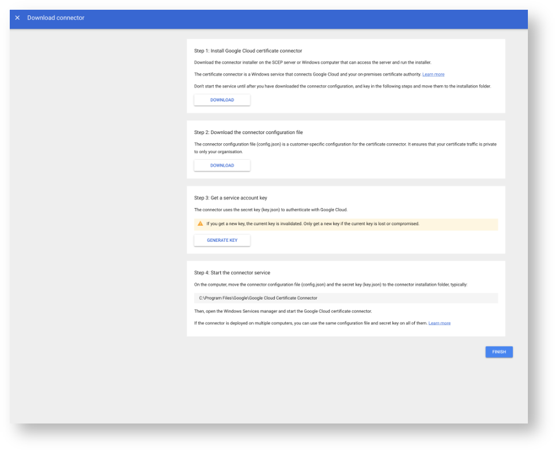Open Learn more link about certificate connector

(x=433, y=74)
